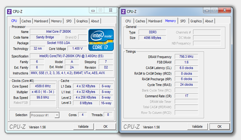Open Graphics tab in right window
The image size is (241, 140).
(x=196, y=21)
